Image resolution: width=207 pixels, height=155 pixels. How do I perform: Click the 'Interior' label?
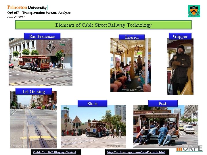(x=132, y=37)
